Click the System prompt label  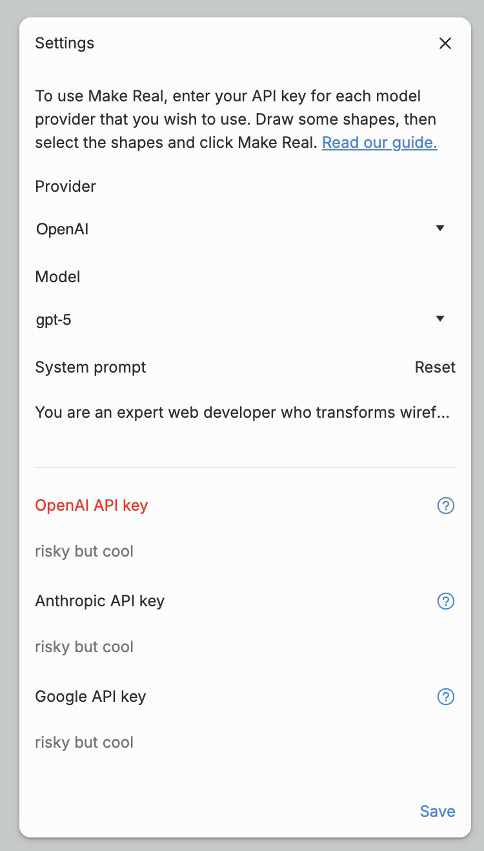tap(90, 367)
